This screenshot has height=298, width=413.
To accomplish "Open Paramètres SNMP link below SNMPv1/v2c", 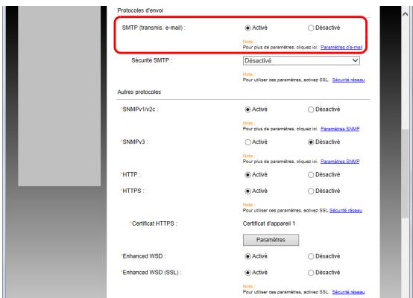I will point(340,129).
